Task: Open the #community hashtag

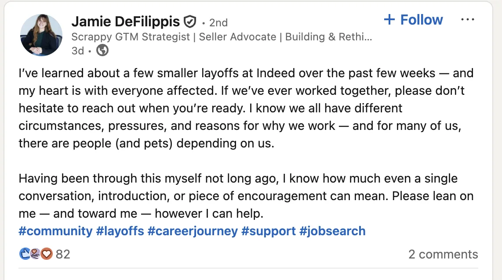Action: tap(55, 231)
